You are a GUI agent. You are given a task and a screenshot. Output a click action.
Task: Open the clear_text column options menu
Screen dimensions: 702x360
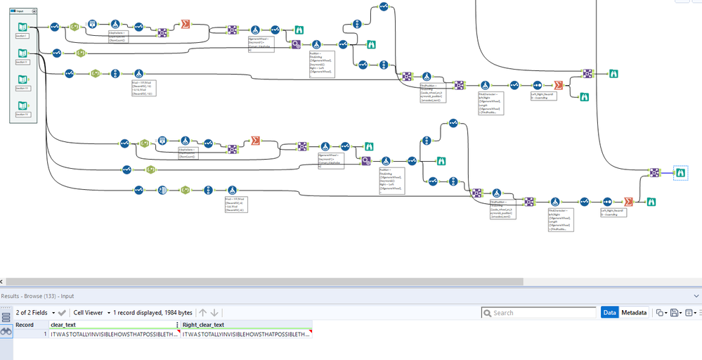tap(178, 325)
